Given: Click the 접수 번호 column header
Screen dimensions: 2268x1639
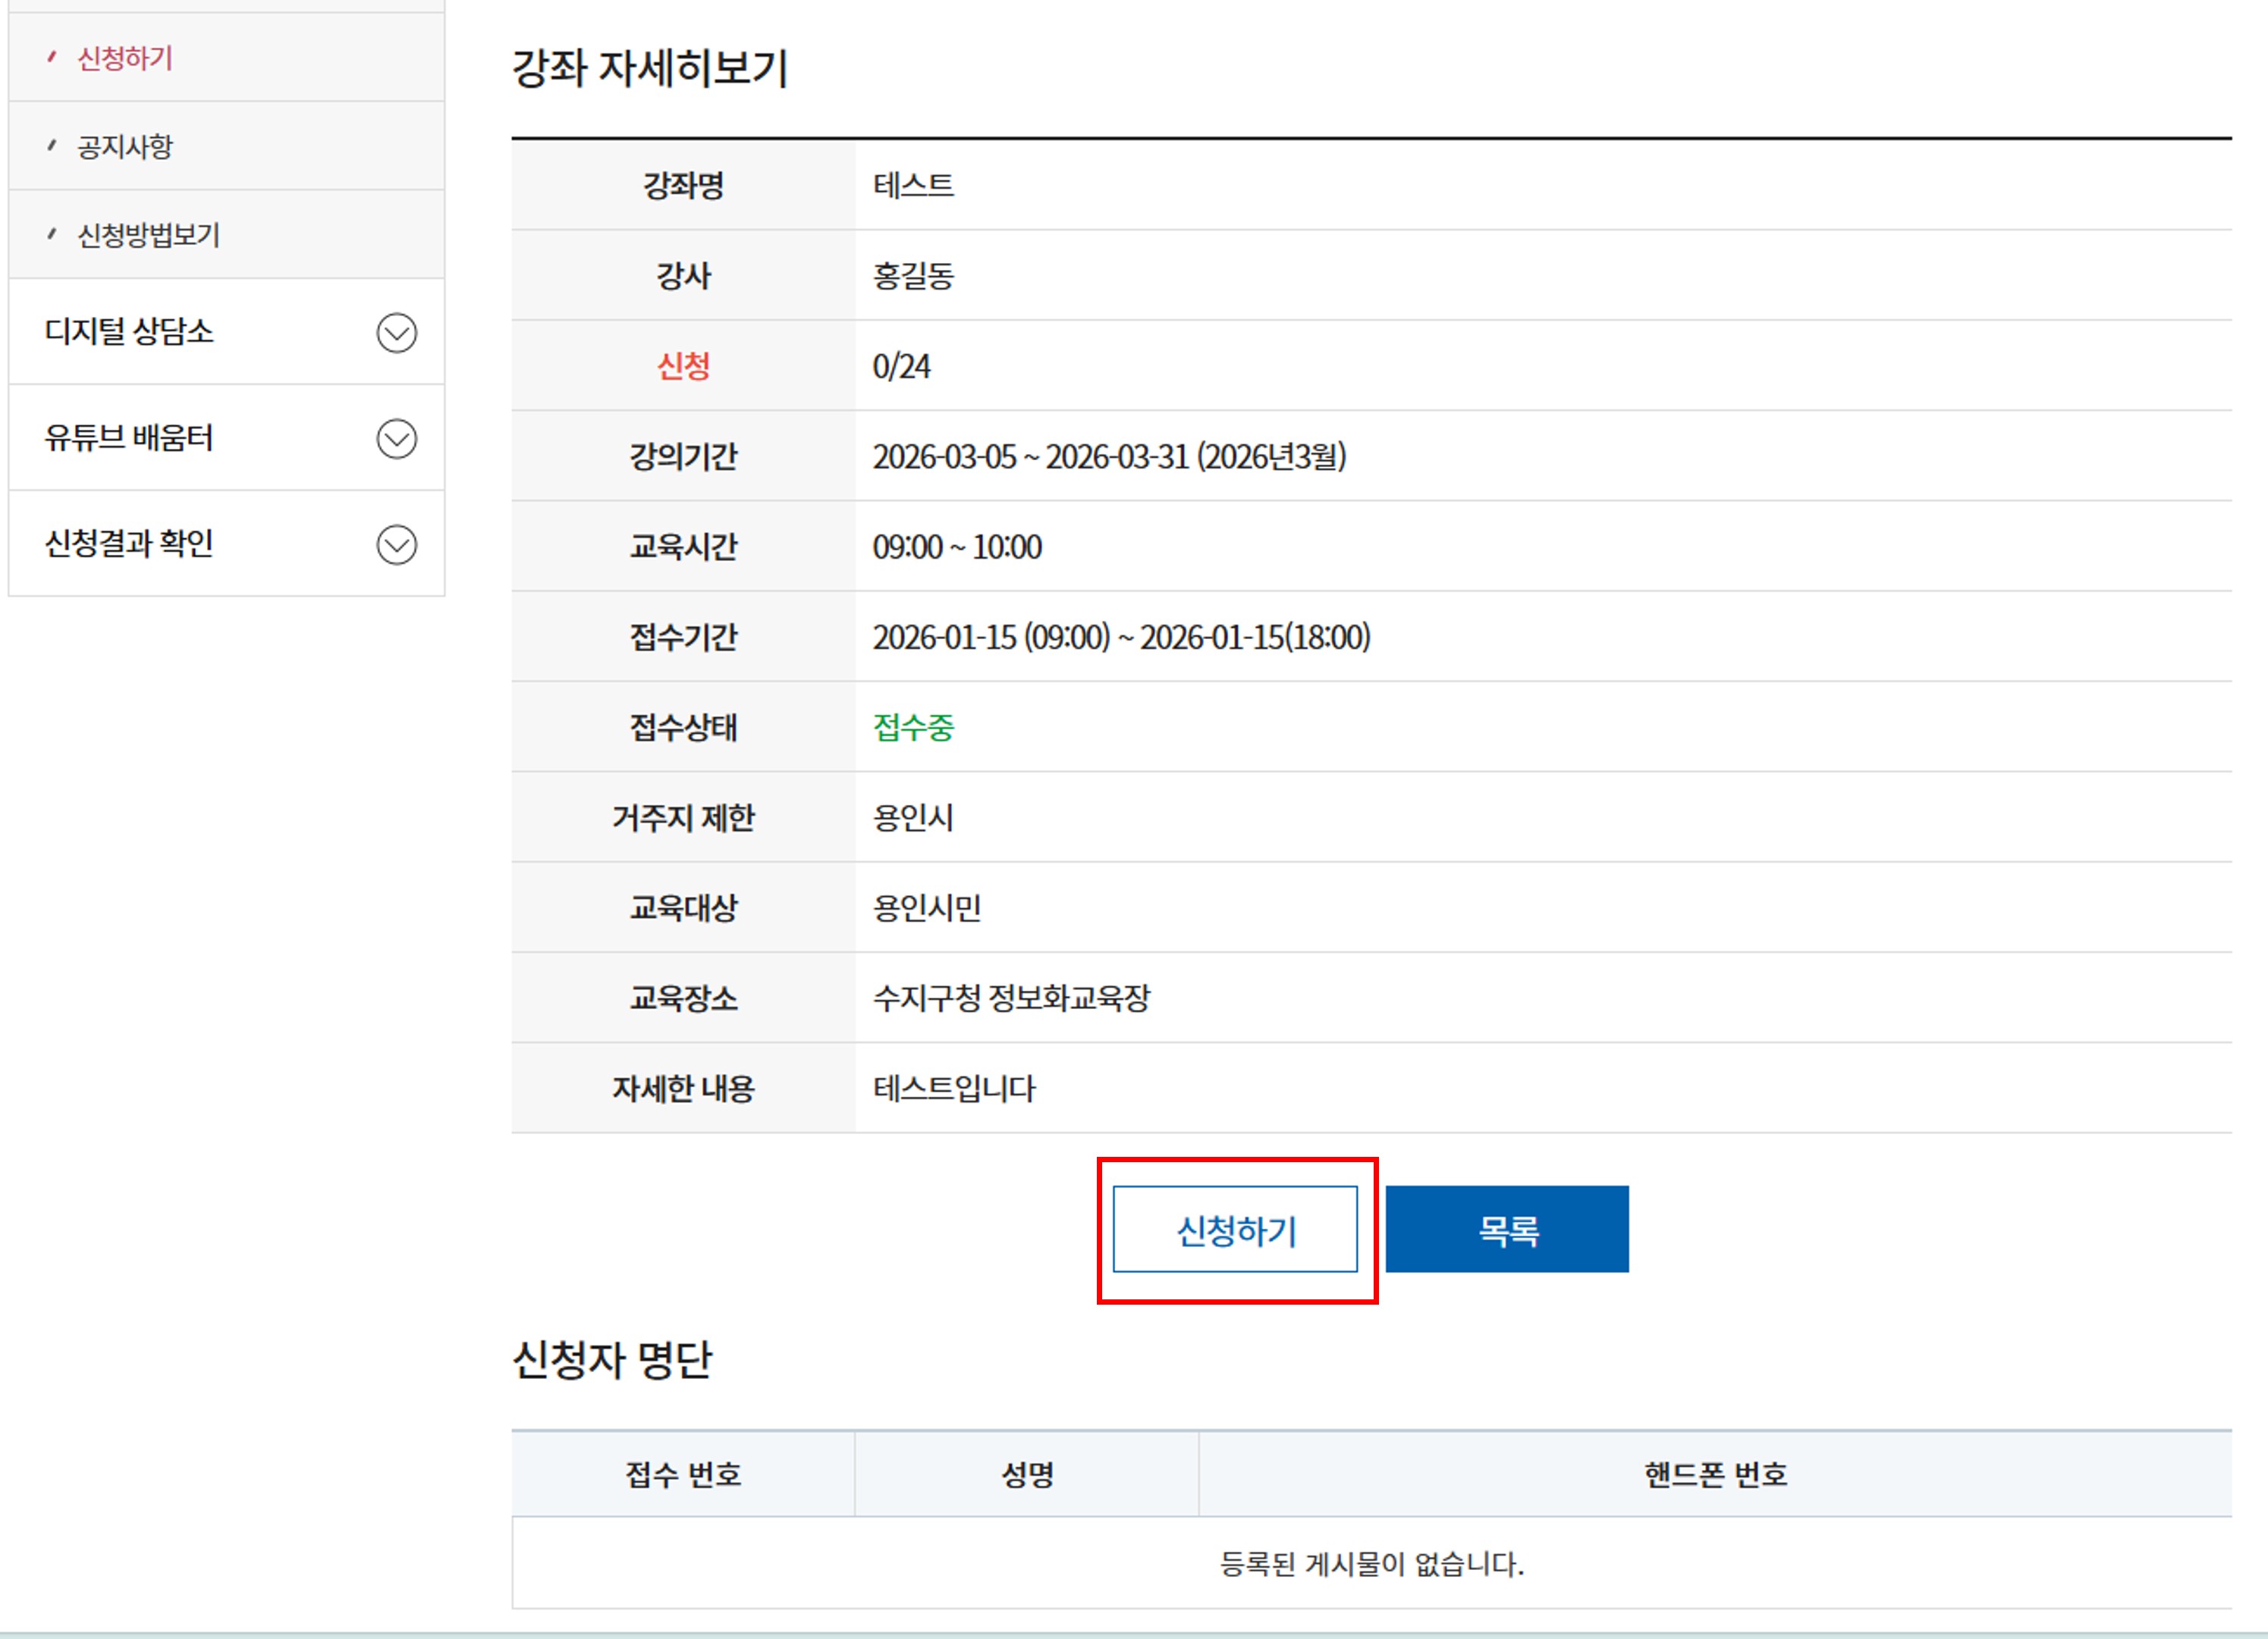Looking at the screenshot, I should coord(683,1474).
